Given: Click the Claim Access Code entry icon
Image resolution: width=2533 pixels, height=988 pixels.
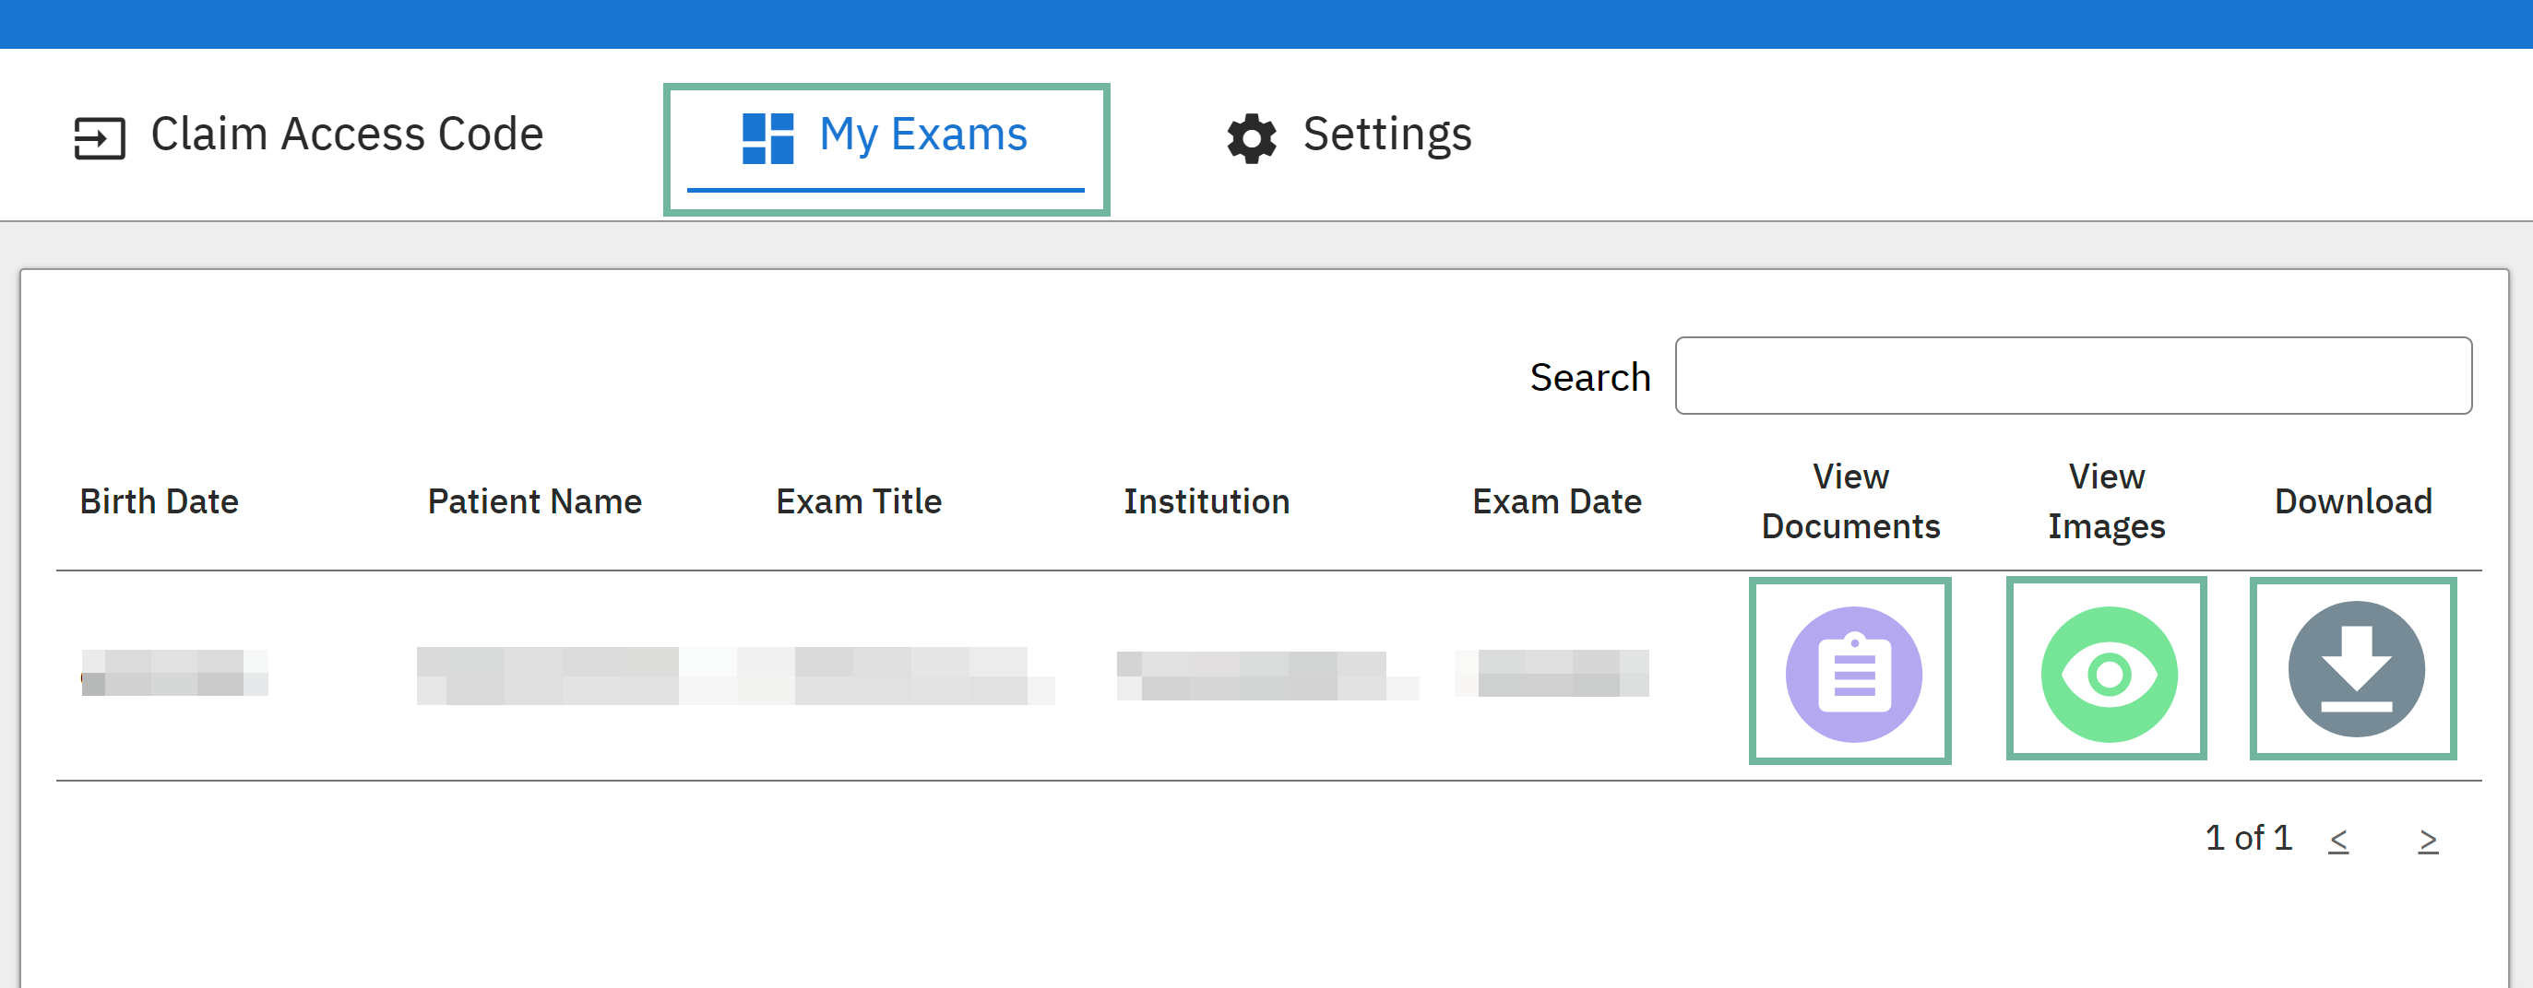Looking at the screenshot, I should 101,135.
